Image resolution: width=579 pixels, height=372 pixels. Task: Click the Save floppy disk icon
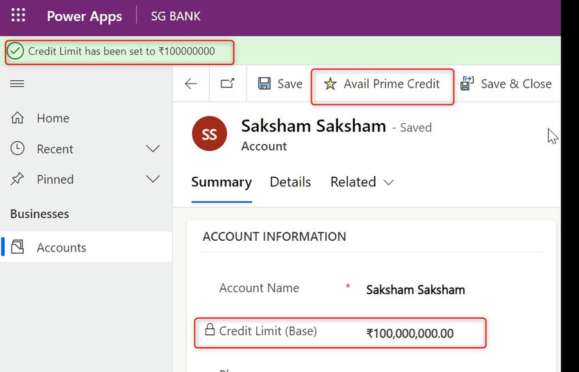(x=264, y=84)
